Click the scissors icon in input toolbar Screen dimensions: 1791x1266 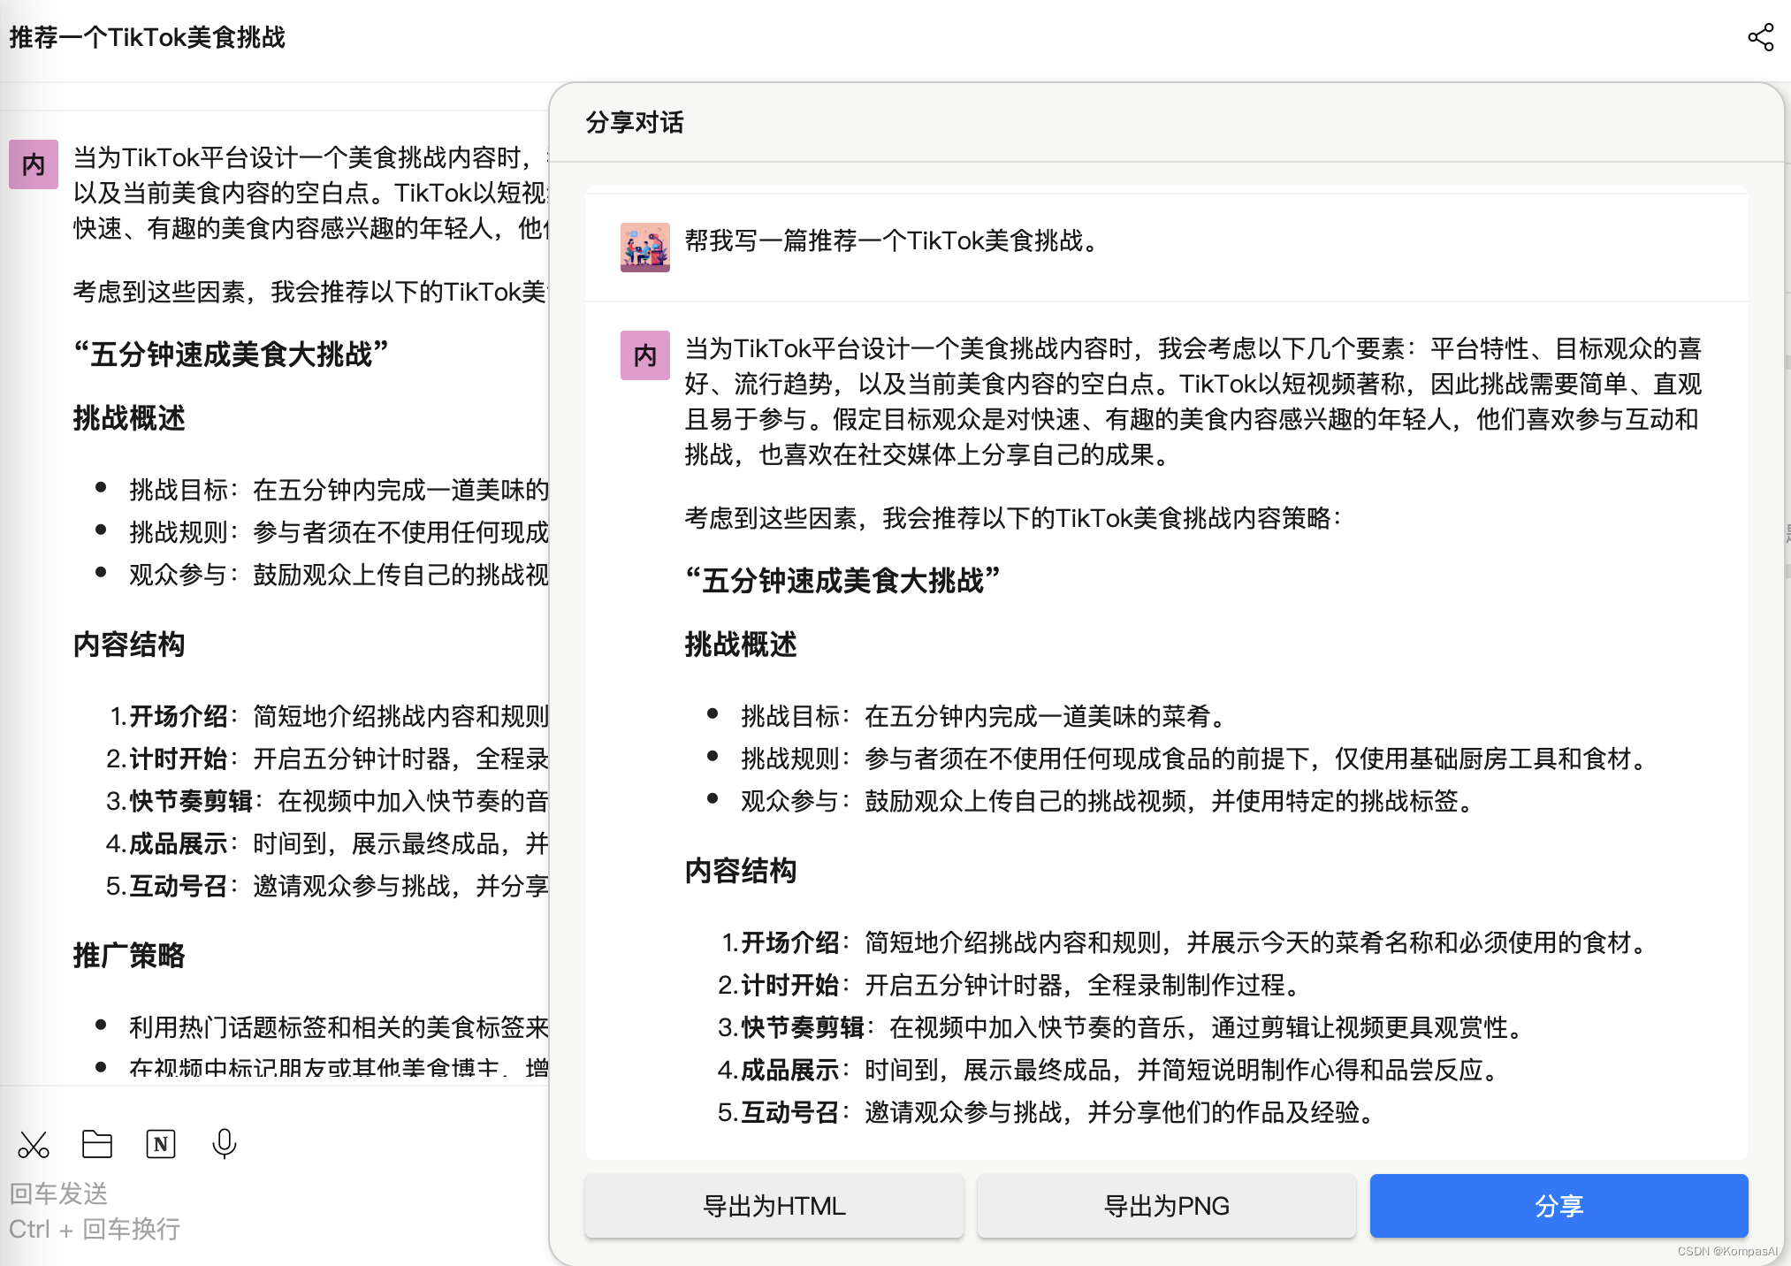pyautogui.click(x=34, y=1145)
